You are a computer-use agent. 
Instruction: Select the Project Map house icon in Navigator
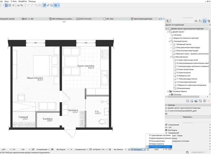(x=196, y=21)
